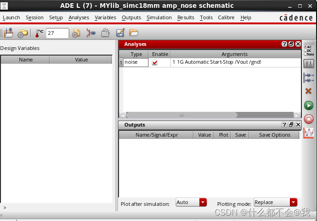Close the Outputs panel
The height and width of the screenshot is (221, 317).
[298, 125]
